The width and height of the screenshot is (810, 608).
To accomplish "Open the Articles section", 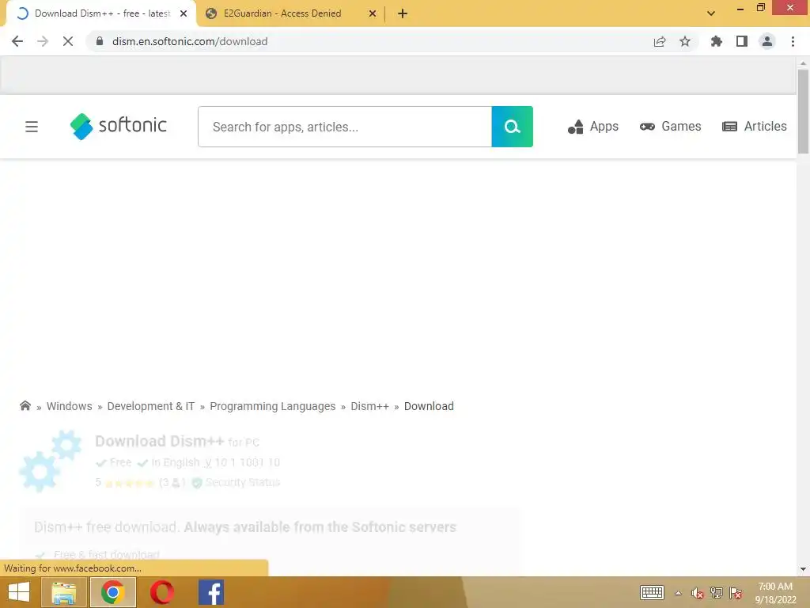I will pos(754,126).
